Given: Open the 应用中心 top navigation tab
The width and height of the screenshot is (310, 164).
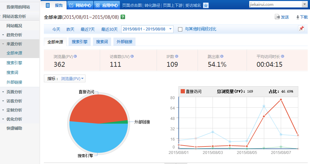Looking at the screenshot, I should [x=107, y=5].
